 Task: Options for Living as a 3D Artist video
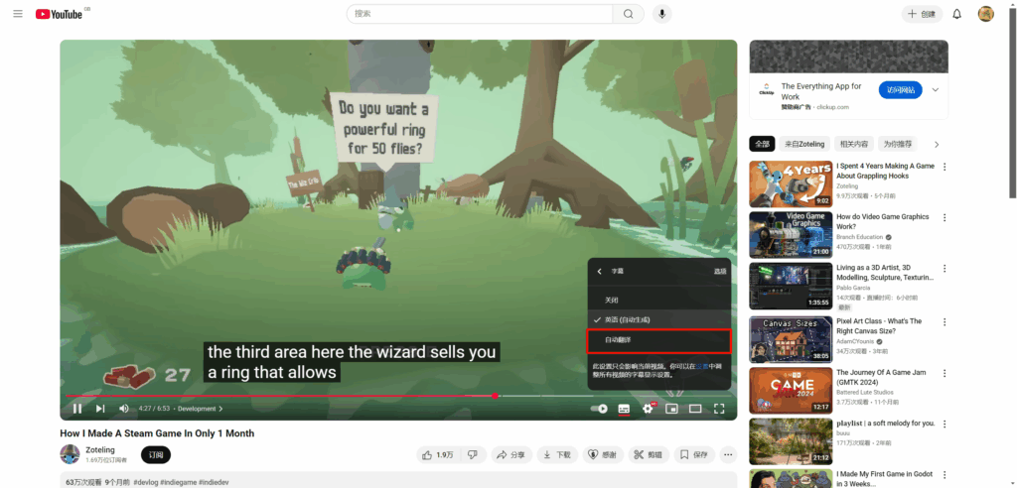tap(944, 268)
